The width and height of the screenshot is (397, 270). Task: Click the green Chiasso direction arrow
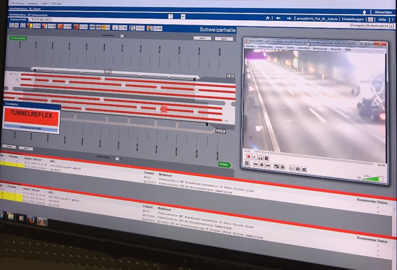(225, 165)
